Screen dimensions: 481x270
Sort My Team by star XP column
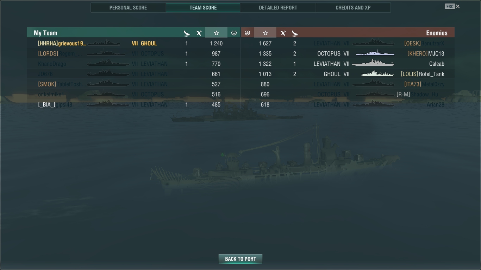click(216, 33)
